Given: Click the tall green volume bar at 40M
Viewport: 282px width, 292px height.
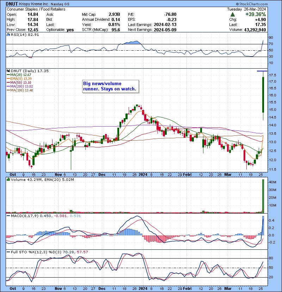Looking at the screenshot, I should coord(263,196).
